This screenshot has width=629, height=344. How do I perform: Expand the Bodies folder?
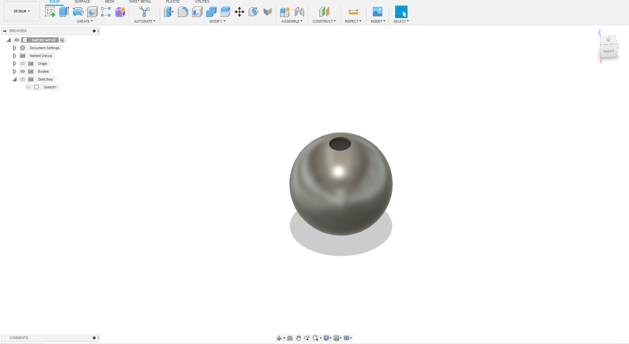(x=14, y=71)
